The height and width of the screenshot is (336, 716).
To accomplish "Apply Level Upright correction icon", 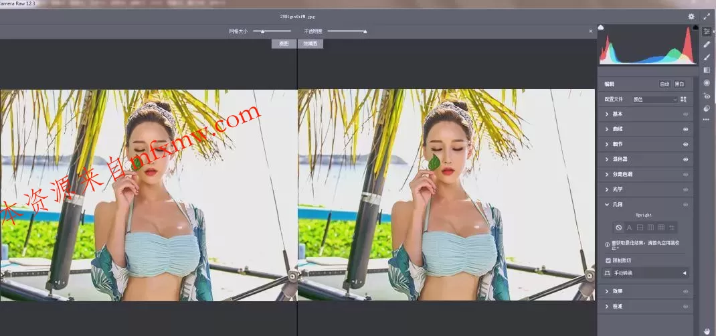I will [640, 228].
